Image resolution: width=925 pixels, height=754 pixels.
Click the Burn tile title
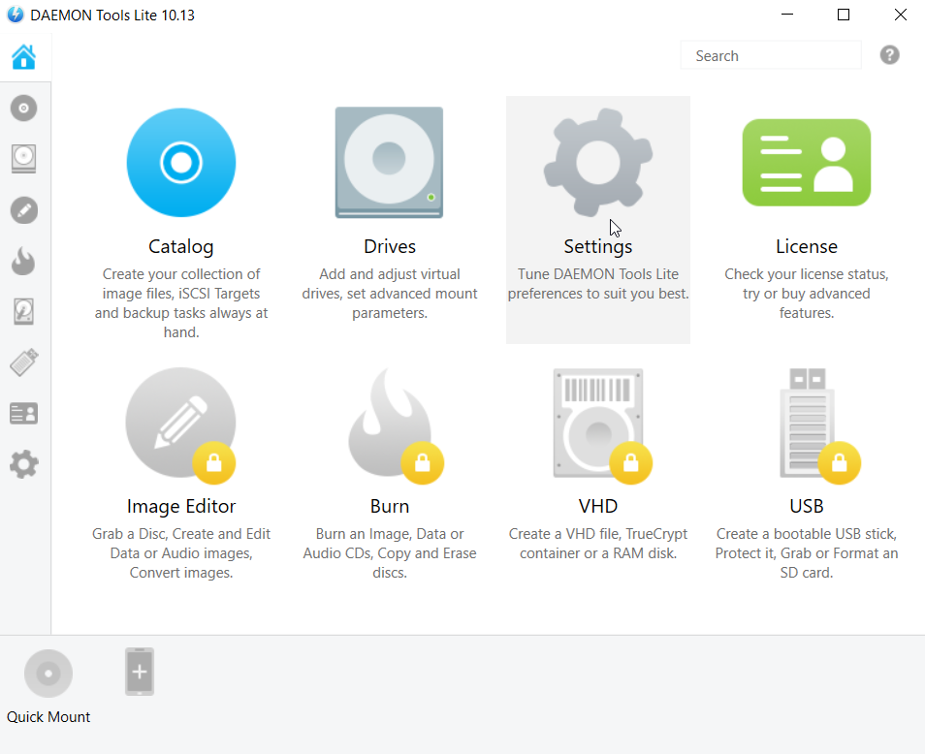tap(390, 507)
